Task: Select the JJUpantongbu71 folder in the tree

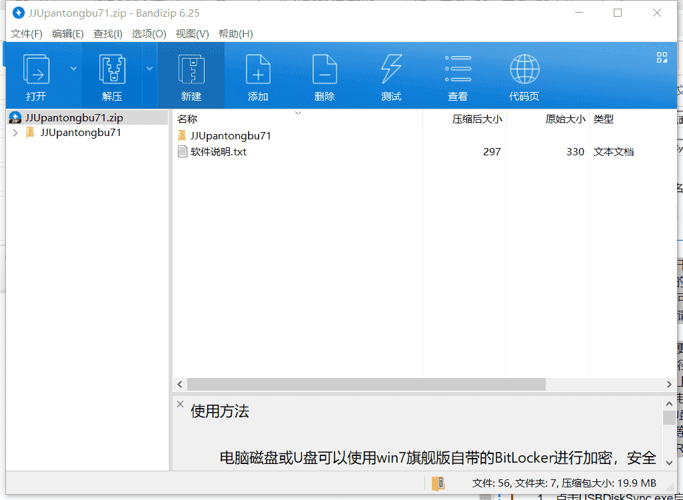Action: [81, 133]
